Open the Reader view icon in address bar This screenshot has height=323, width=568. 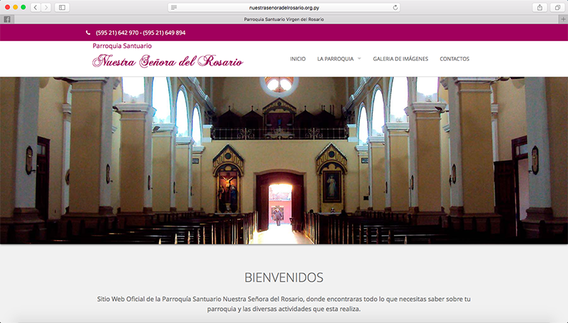[x=174, y=8]
